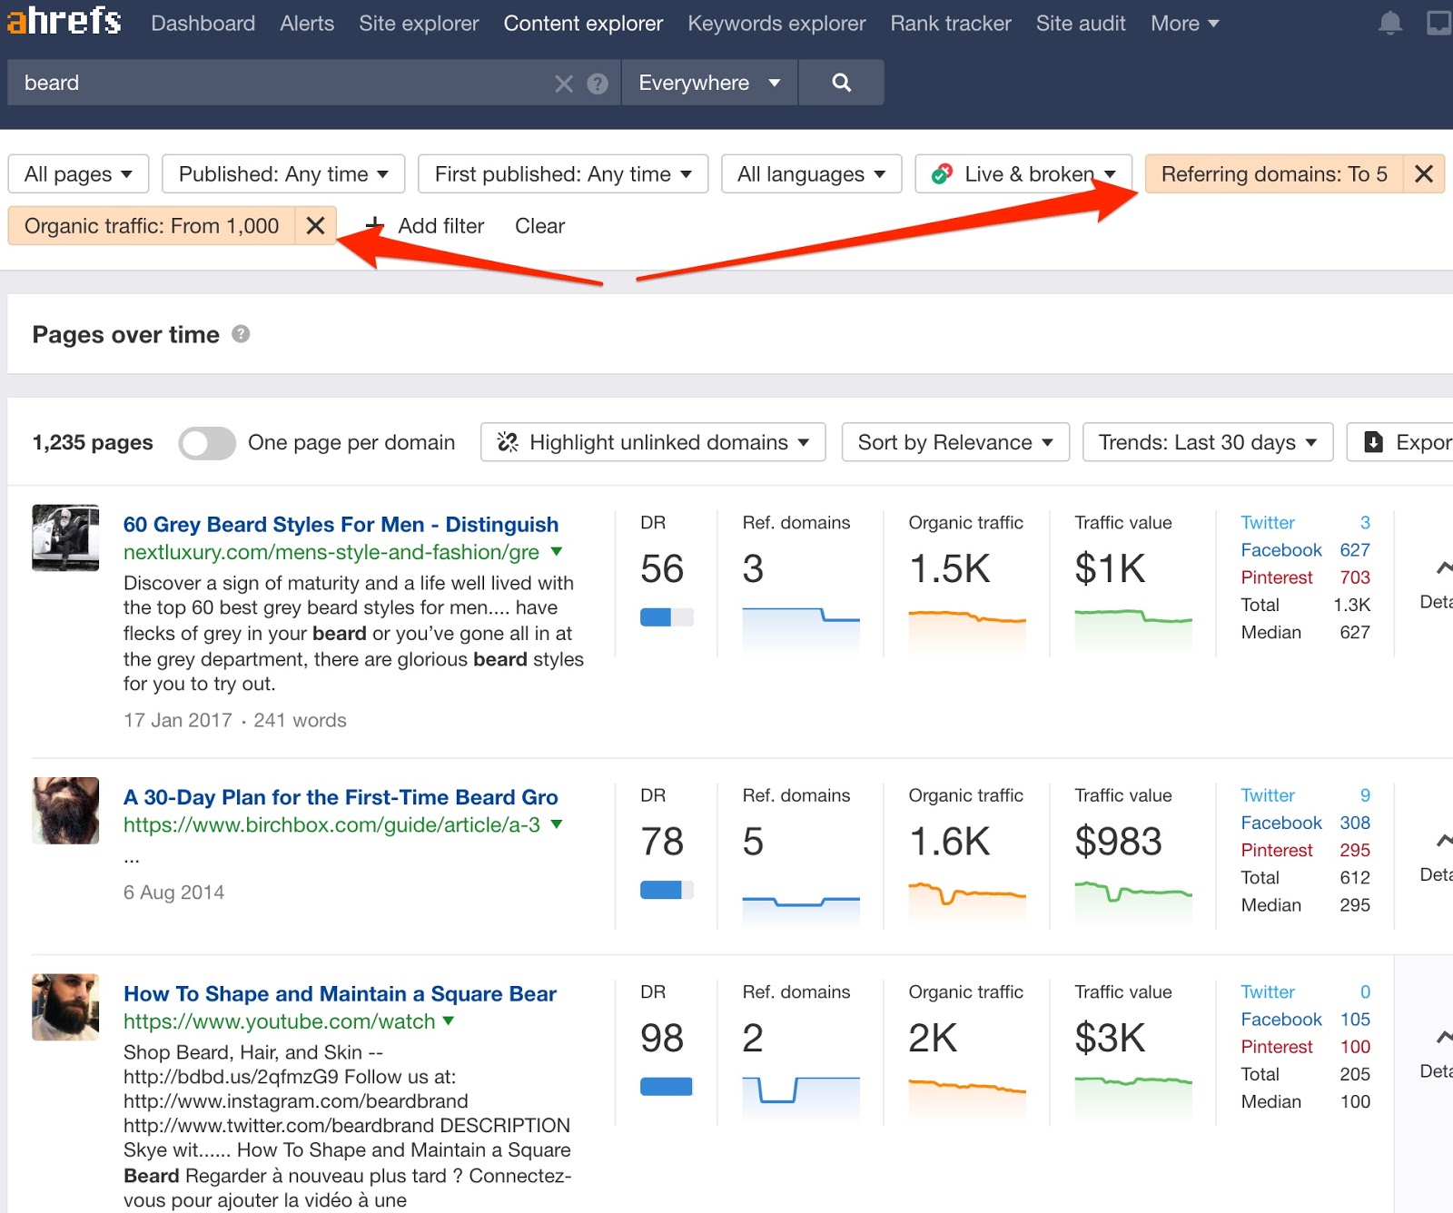Open the Keywords explorer menu item
The width and height of the screenshot is (1453, 1213).
776,24
